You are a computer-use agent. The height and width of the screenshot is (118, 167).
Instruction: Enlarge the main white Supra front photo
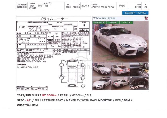coord(120,42)
